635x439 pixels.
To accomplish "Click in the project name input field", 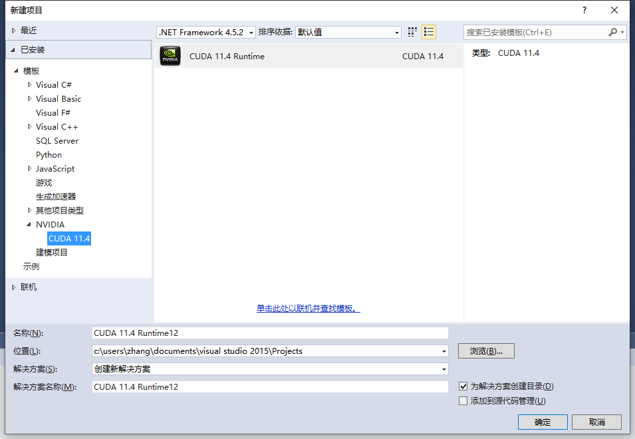I will point(266,333).
